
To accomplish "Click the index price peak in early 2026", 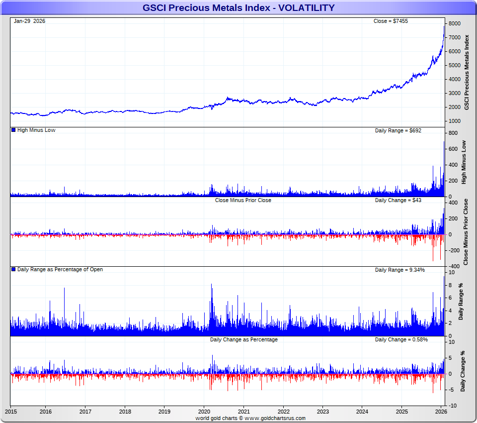I will [444, 27].
